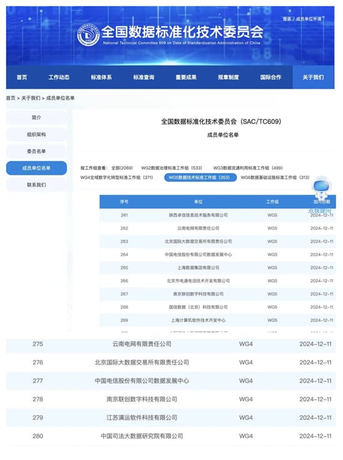343x460 pixels.
Task: Click 云南电网有限责任公司 in row 262
Action: [198, 228]
